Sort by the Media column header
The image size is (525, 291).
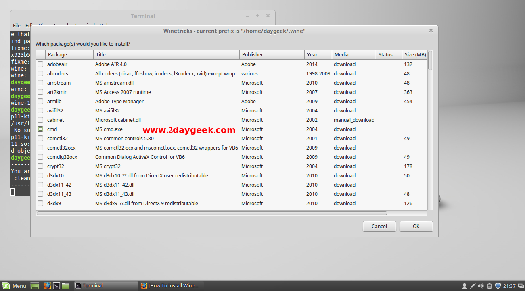pos(354,54)
